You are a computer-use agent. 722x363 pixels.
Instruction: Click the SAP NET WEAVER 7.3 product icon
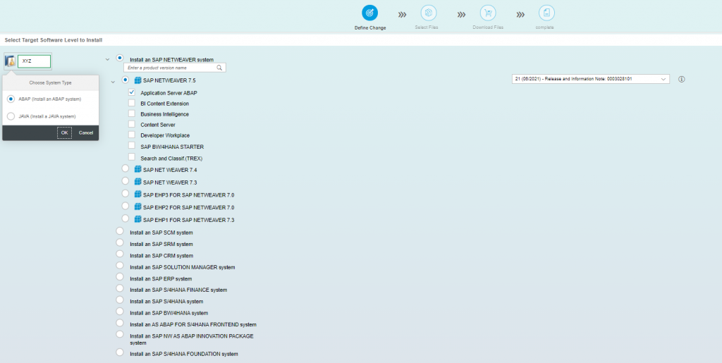(x=137, y=182)
